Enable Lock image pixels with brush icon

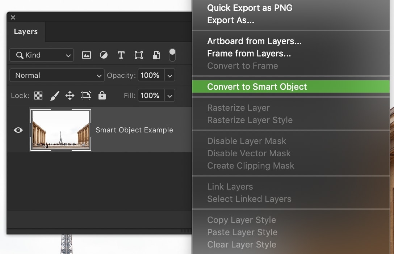click(54, 95)
